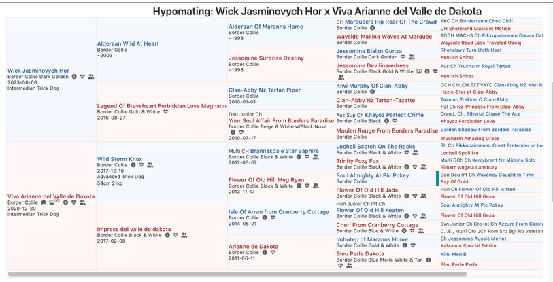Click people icon for Jessomine Blaizn Gunza

(412, 57)
